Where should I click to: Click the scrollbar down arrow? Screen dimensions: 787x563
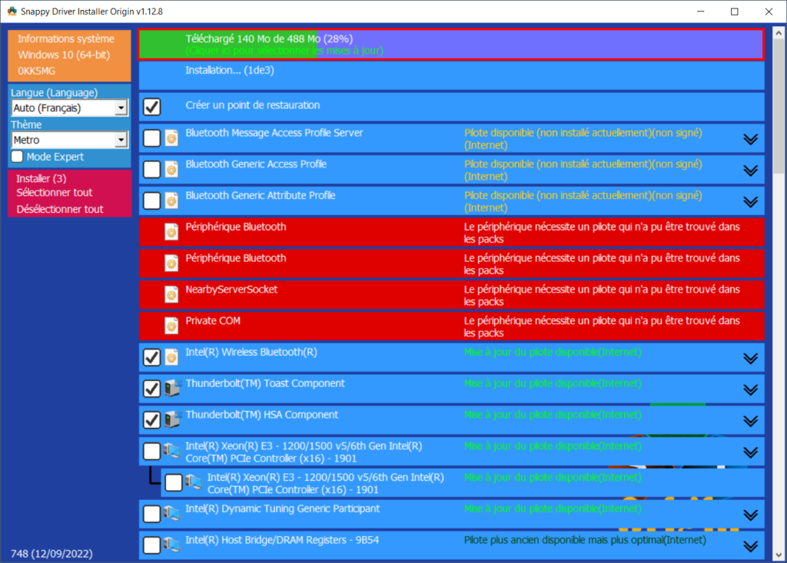pos(779,555)
